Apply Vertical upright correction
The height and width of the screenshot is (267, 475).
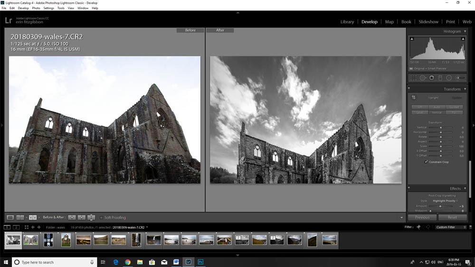[437, 112]
